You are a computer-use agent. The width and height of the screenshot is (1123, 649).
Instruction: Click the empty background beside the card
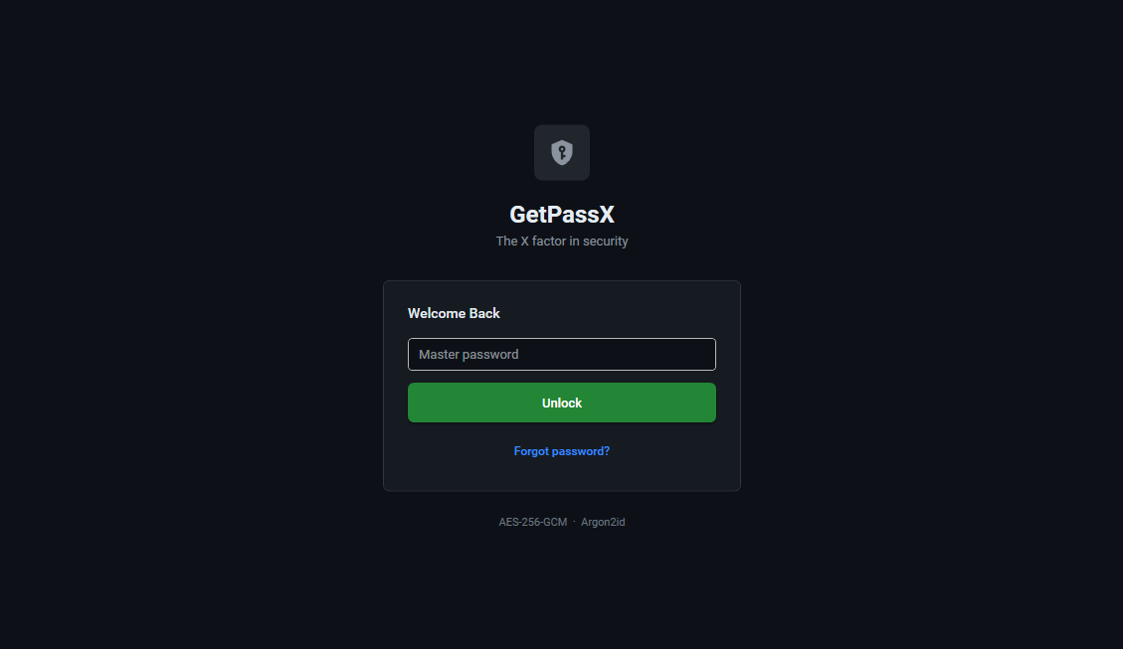pyautogui.click(x=199, y=388)
